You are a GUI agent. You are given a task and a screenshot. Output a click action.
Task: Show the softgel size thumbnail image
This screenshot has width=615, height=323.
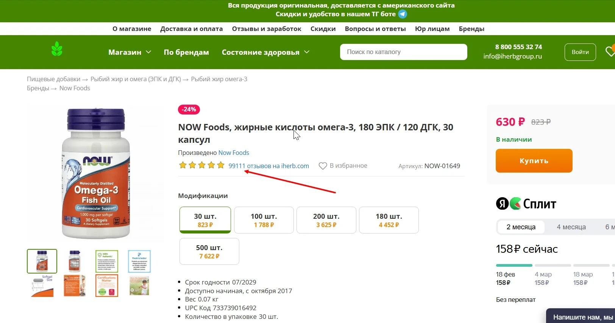42,286
